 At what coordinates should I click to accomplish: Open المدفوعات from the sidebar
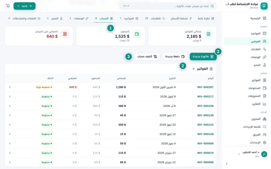click(246, 88)
